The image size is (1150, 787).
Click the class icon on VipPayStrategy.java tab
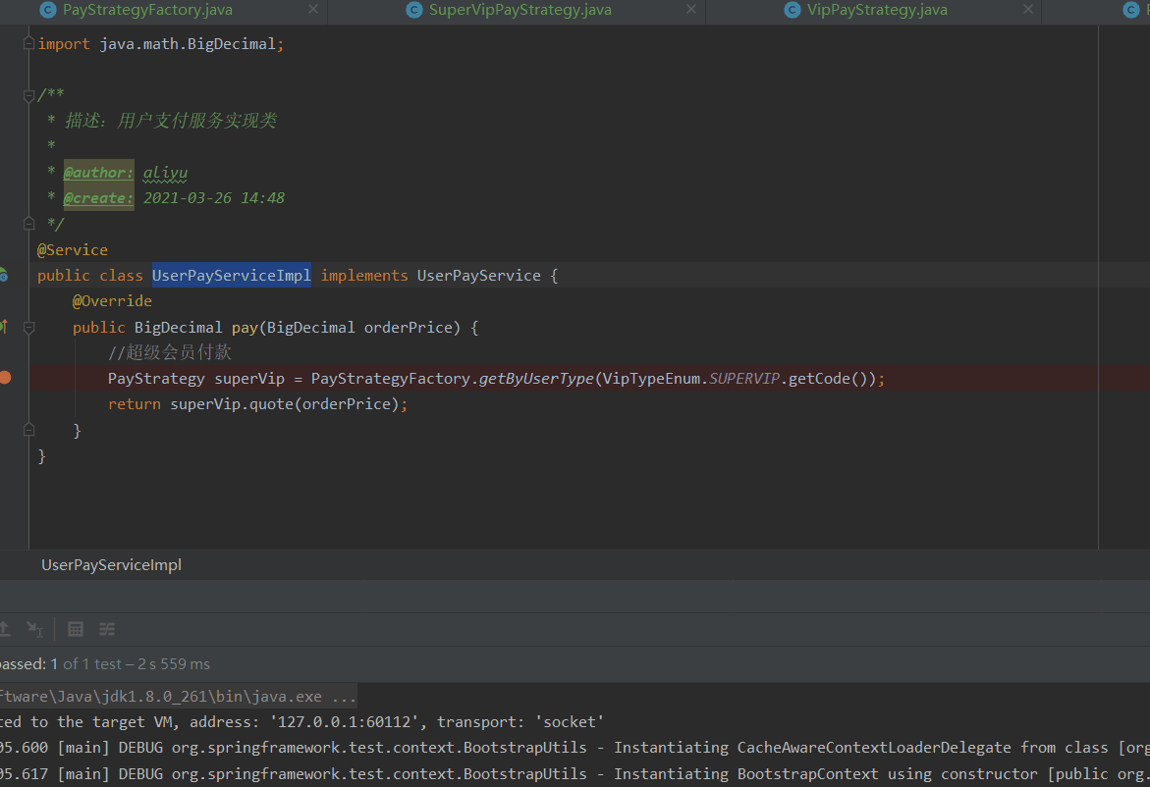tap(793, 10)
